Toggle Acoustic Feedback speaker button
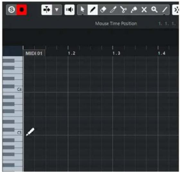 click(x=69, y=10)
